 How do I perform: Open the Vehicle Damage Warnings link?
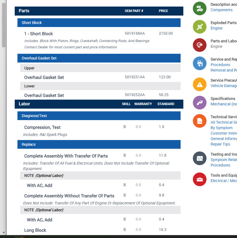(x=224, y=86)
